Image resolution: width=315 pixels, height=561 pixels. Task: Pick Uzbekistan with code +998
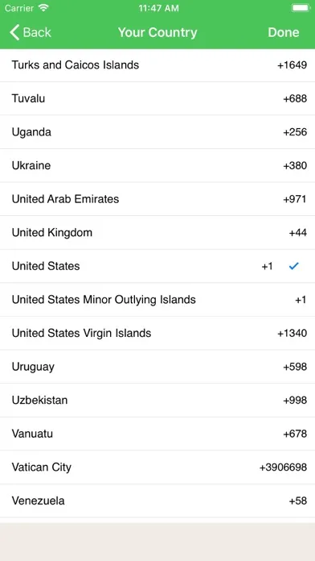(157, 400)
